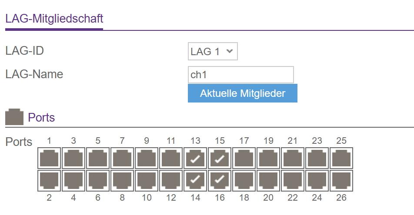Image resolution: width=414 pixels, height=215 pixels.
Task: Click port 2 in the bottom row
Action: 49,180
